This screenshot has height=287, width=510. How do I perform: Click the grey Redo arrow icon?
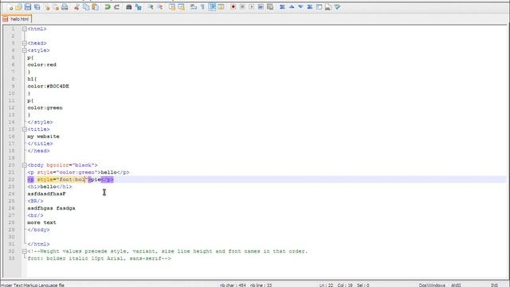116,7
